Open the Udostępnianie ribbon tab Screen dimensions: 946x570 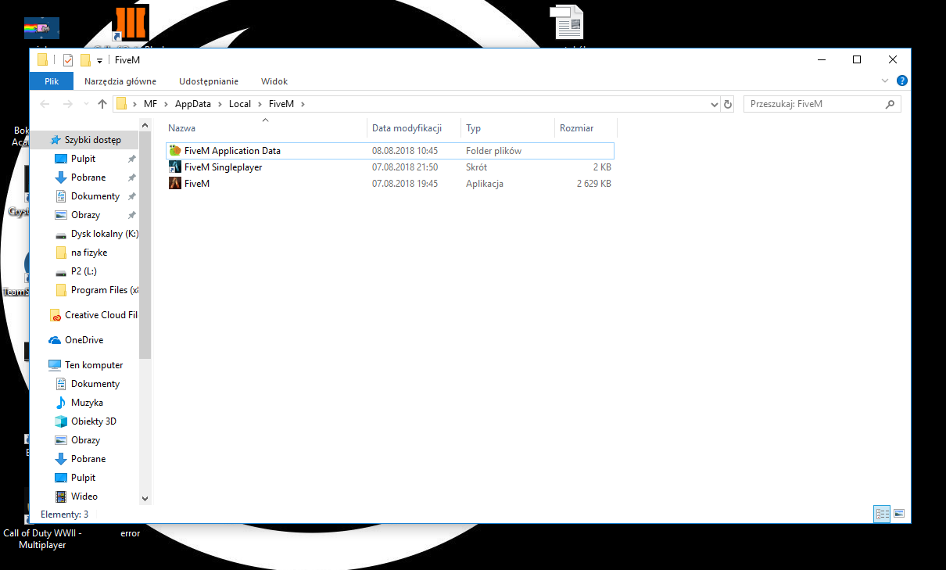click(208, 81)
